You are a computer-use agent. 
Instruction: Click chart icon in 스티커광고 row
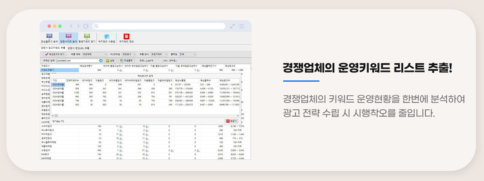click(x=121, y=126)
